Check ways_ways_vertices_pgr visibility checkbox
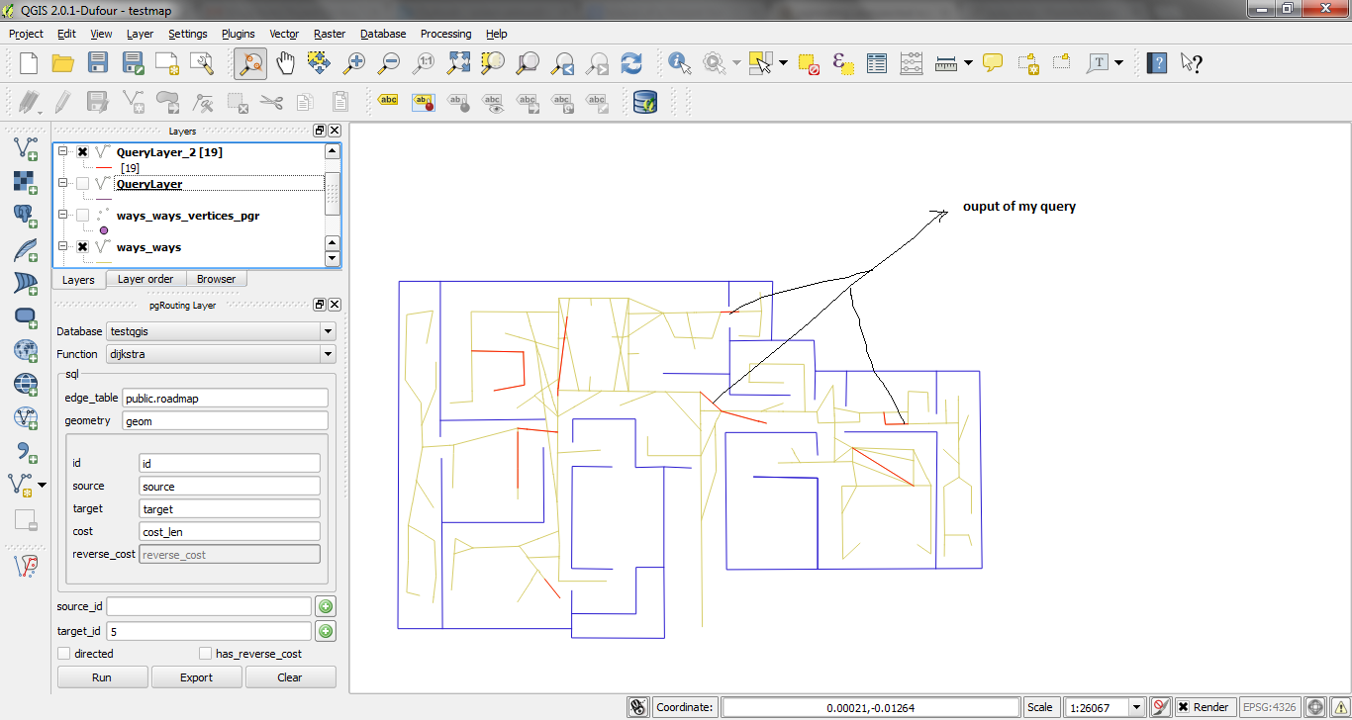 83,216
